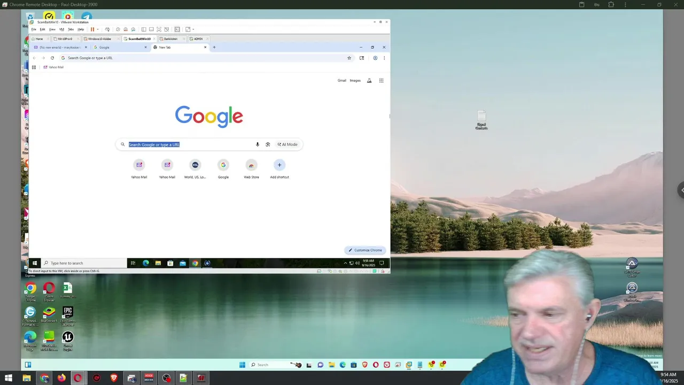
Task: Start voice search with the microphone icon
Action: point(257,144)
